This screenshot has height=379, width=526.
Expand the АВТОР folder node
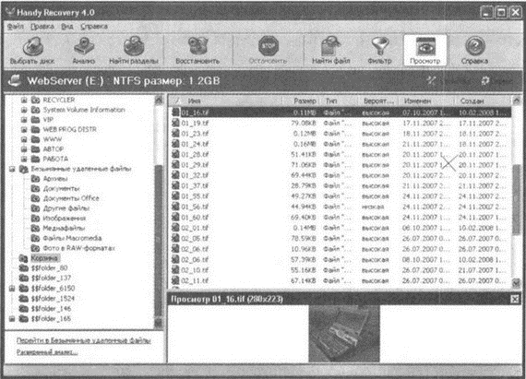point(24,148)
